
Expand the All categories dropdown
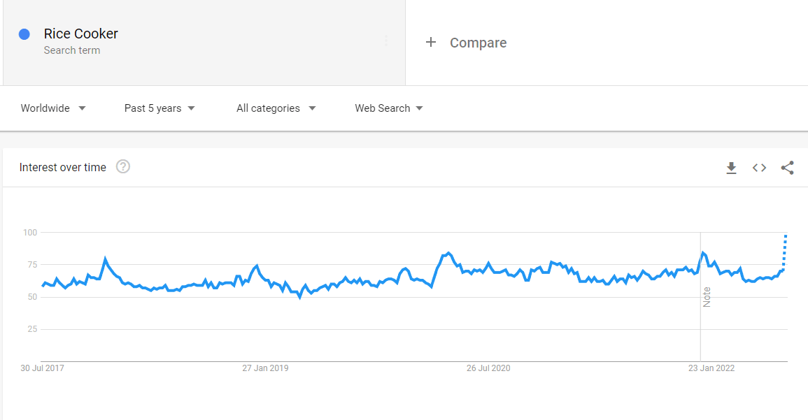coord(276,108)
